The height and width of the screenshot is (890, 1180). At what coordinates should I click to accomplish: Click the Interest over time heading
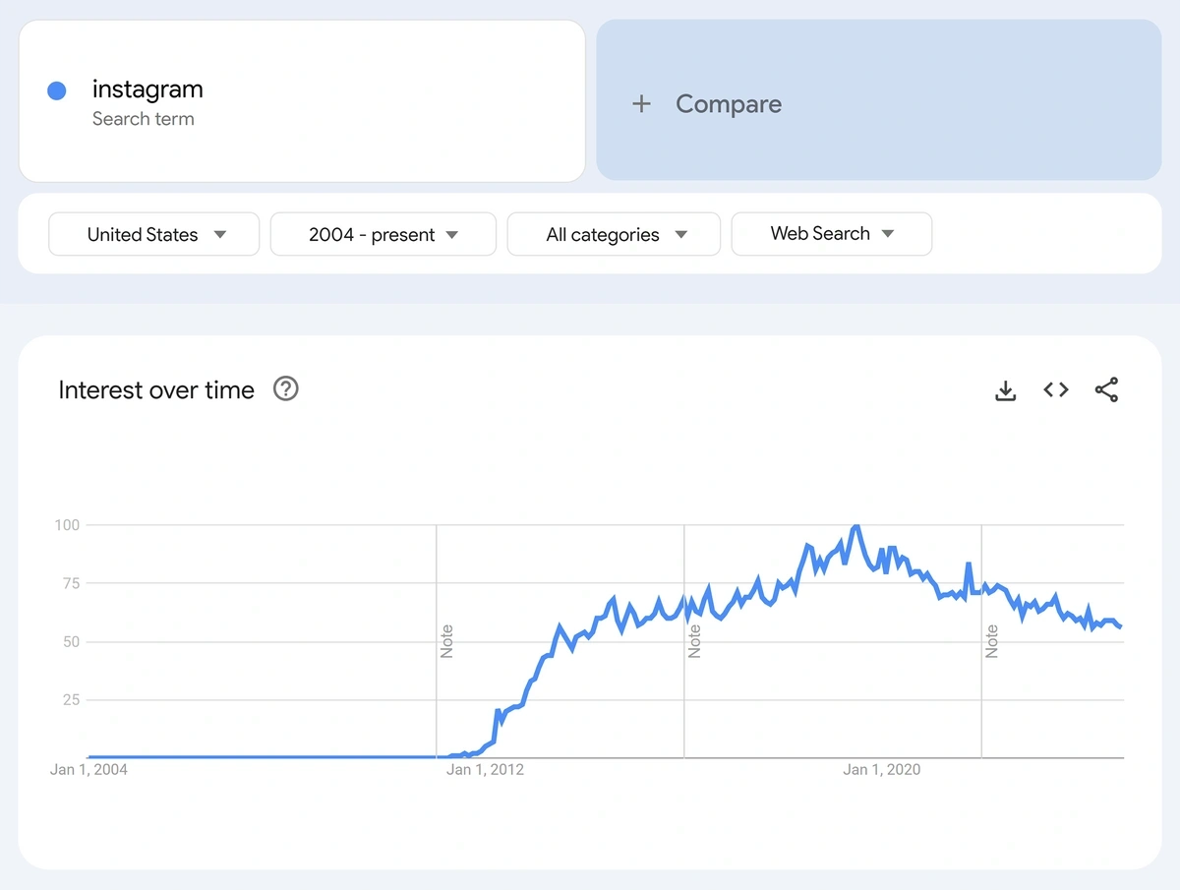(156, 390)
